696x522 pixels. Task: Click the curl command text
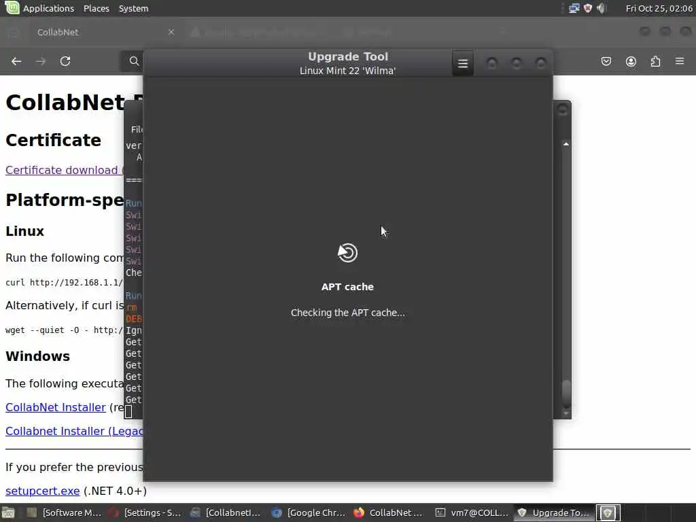tap(65, 282)
